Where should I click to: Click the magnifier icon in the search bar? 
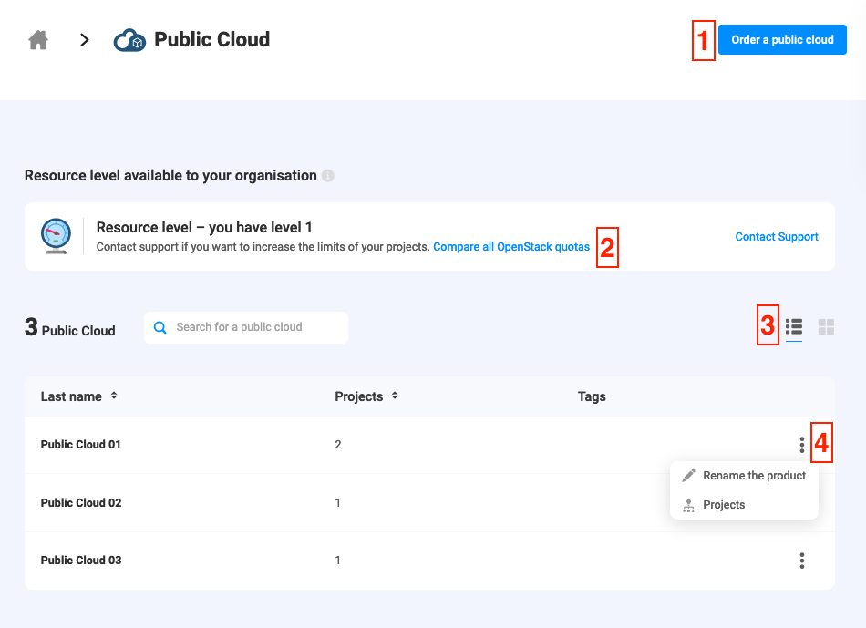[x=160, y=326]
